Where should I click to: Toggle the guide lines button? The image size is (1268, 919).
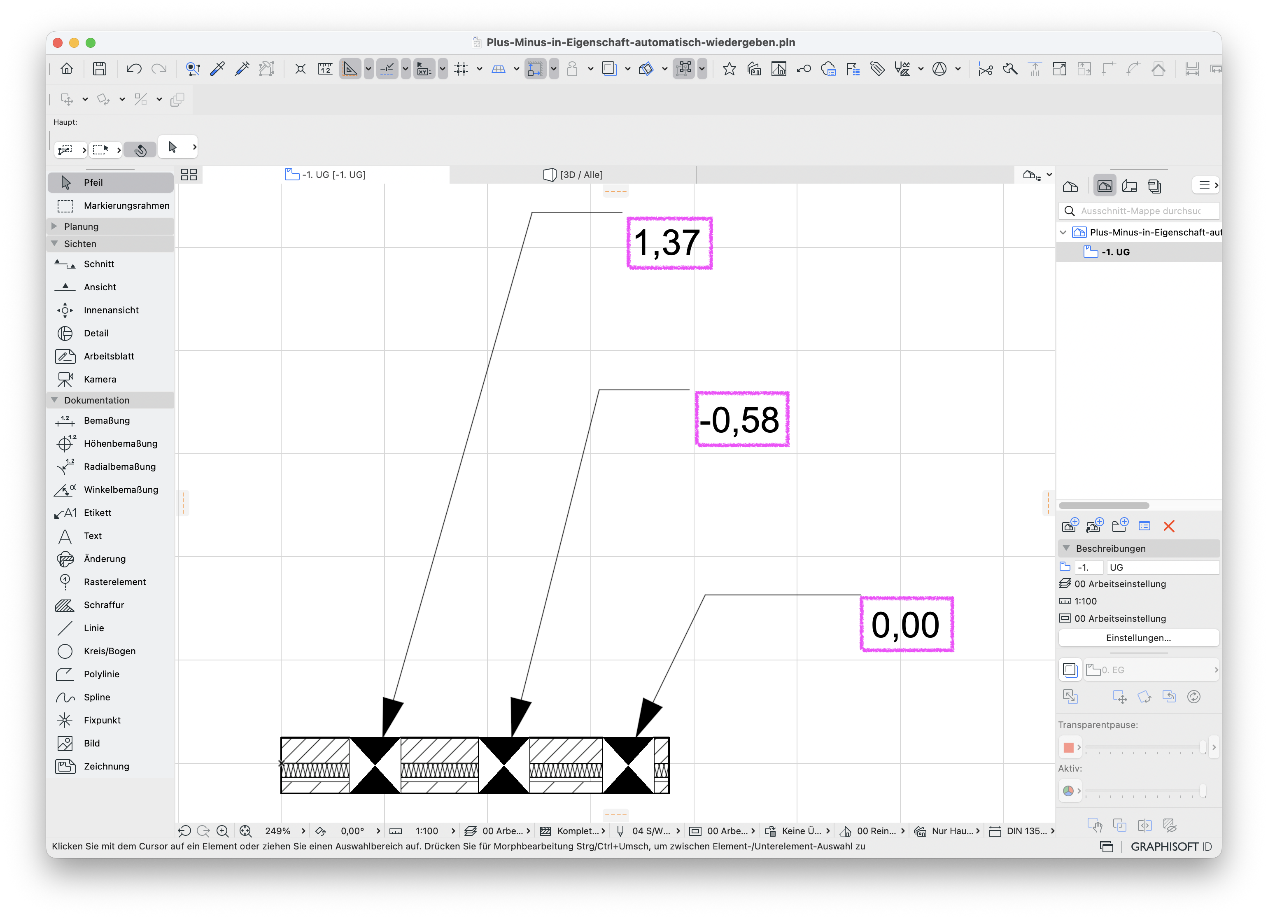[350, 69]
